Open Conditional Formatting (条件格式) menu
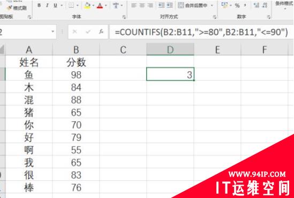294x198 pixels. [284, 5]
